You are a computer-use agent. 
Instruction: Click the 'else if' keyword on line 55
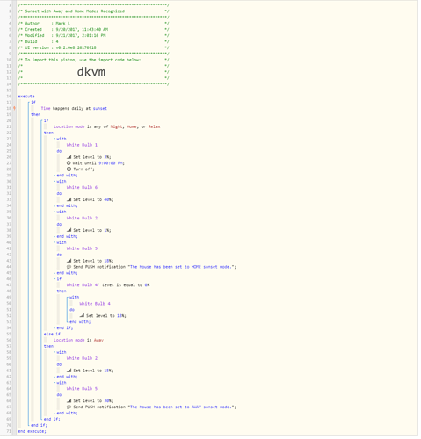click(x=52, y=335)
